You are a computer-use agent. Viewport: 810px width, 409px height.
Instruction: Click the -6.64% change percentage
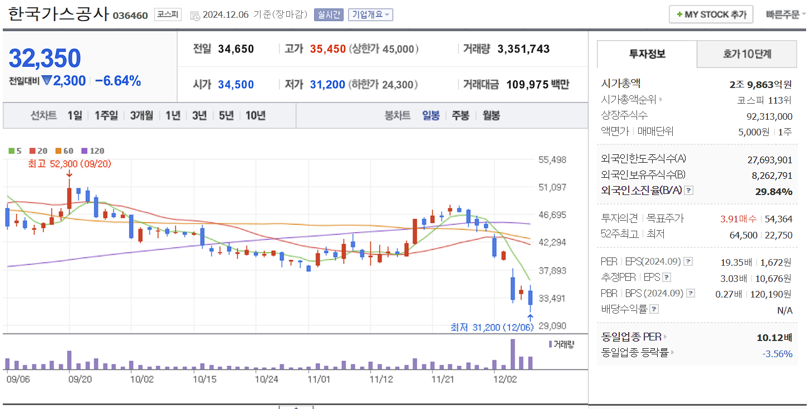pos(118,81)
